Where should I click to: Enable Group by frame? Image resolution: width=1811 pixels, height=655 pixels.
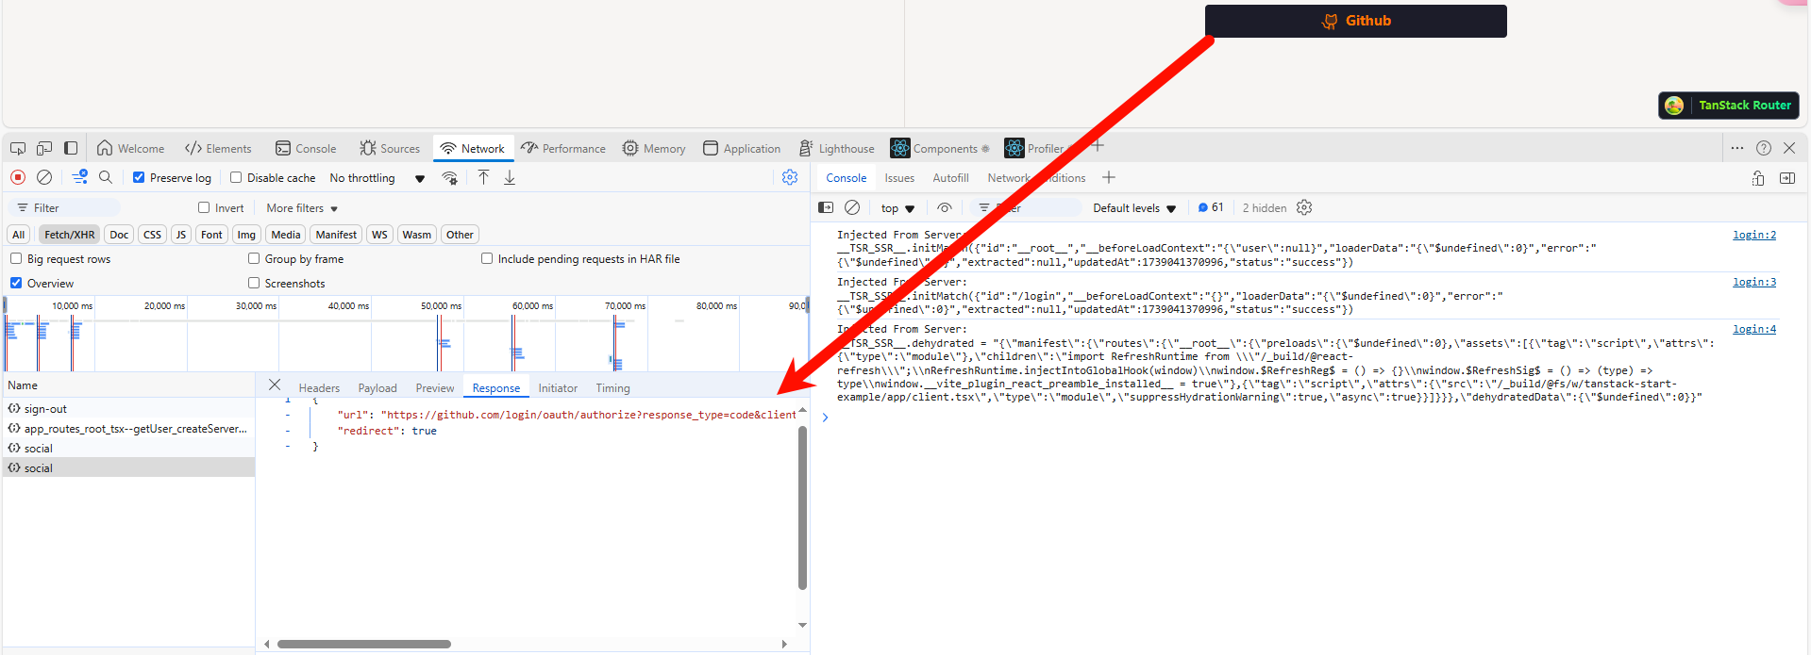[254, 258]
